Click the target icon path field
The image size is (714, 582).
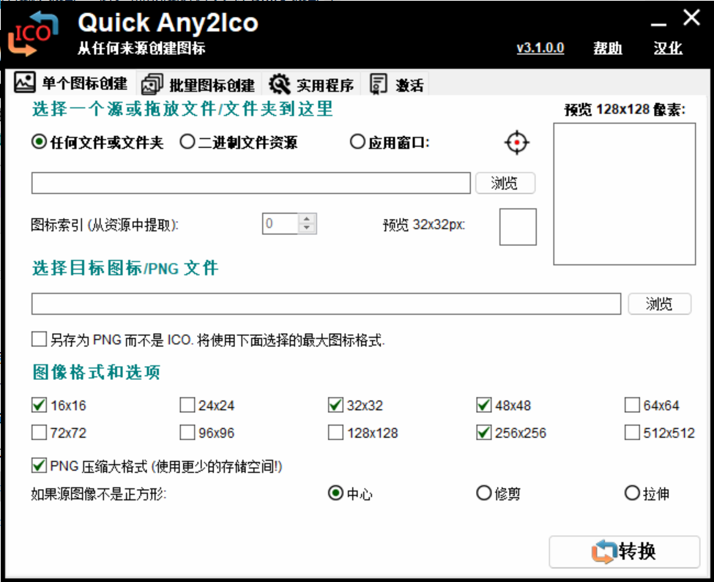tap(326, 304)
